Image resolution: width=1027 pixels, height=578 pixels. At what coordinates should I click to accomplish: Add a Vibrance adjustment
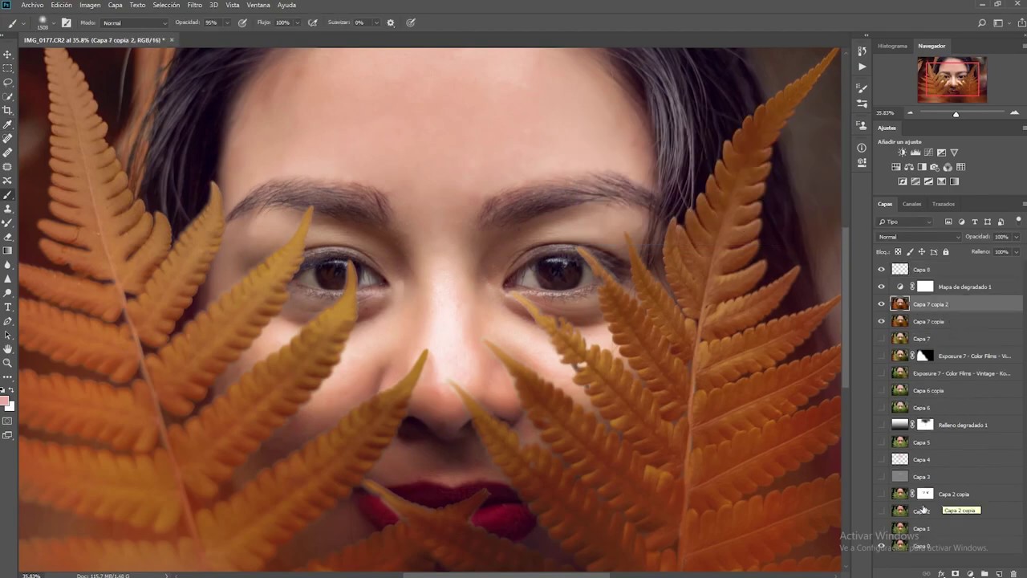coord(954,153)
